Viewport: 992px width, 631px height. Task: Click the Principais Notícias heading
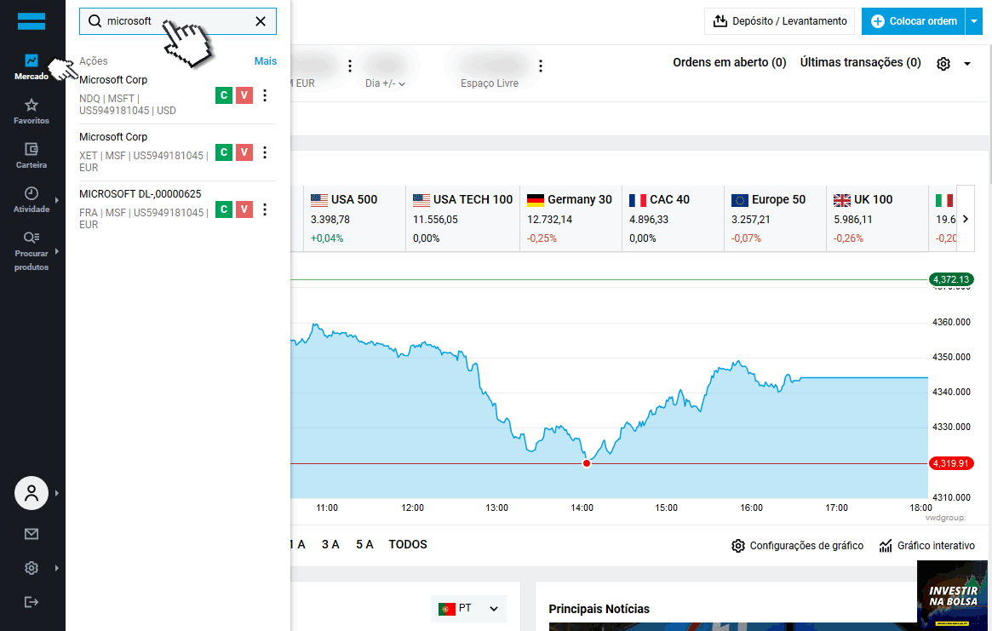click(x=599, y=609)
